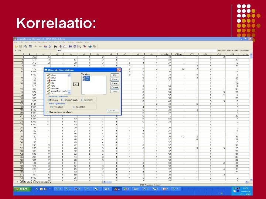Click the Weight Cases scale icon
This screenshot has height=199, width=266.
pyautogui.click(x=75, y=46)
